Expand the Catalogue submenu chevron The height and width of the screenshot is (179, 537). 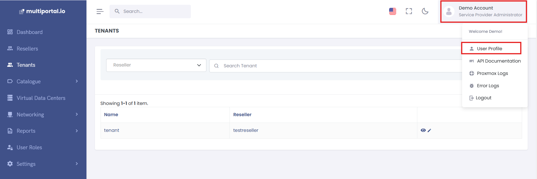[x=77, y=81]
